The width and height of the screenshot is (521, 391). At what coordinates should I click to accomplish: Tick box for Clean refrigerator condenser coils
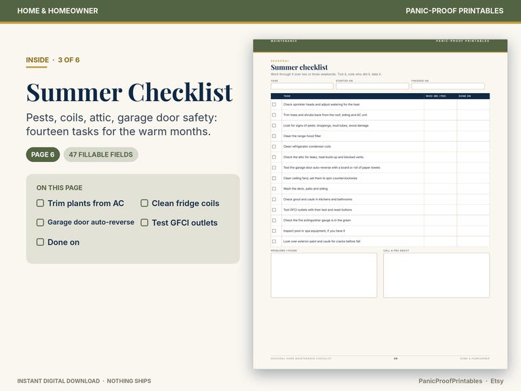pyautogui.click(x=274, y=146)
